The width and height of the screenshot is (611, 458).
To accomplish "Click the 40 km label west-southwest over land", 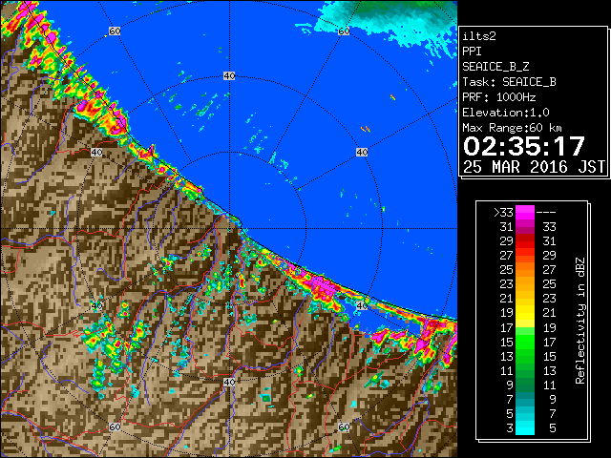I will tap(96, 305).
